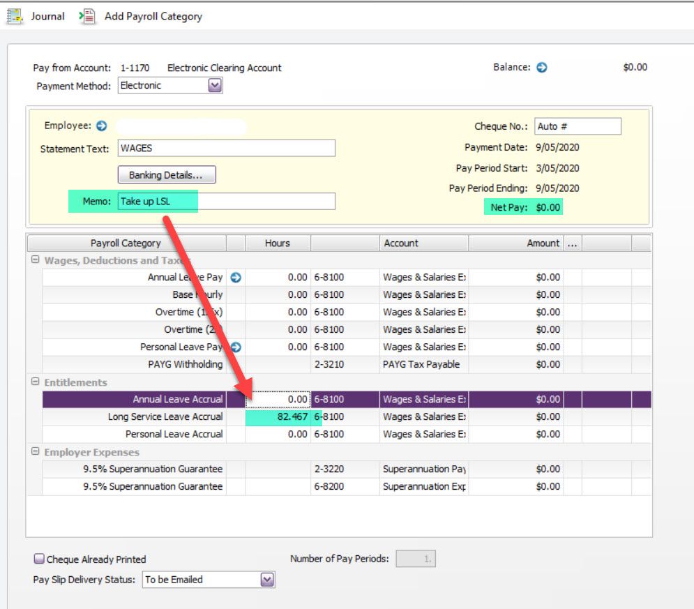Open Balance detail arrow icon
Viewport: 694px width, 609px height.
point(542,68)
